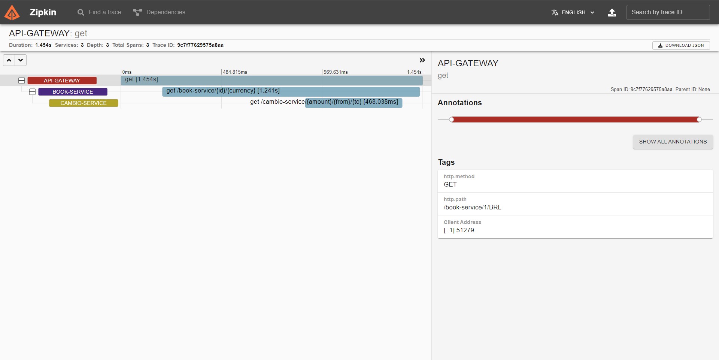Click the Tags section heading
Viewport: 719px width, 360px height.
(446, 162)
